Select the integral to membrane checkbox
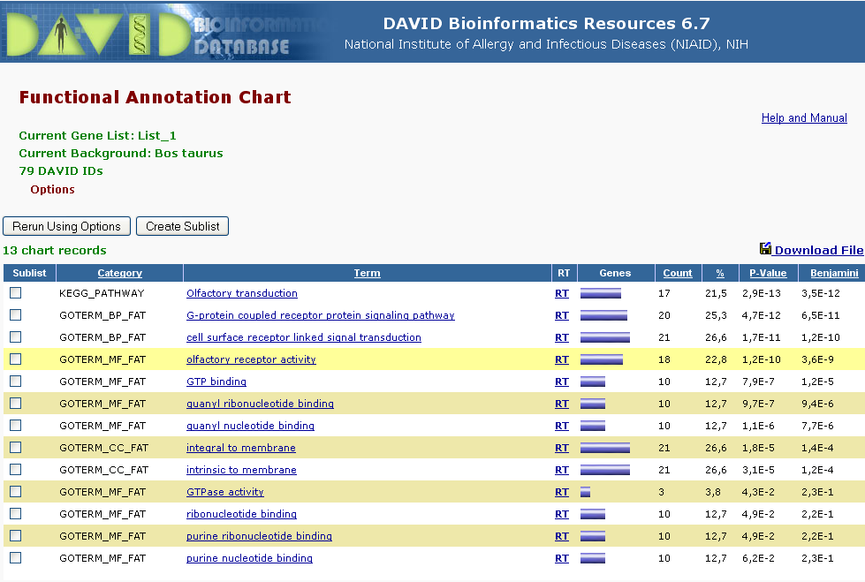The width and height of the screenshot is (865, 582). (15, 448)
